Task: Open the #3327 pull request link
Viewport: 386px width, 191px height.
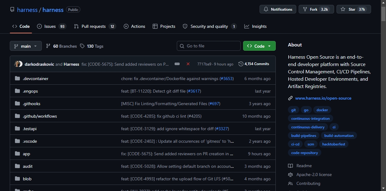Action: point(222,129)
